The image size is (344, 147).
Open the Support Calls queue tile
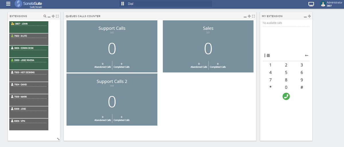(x=112, y=46)
